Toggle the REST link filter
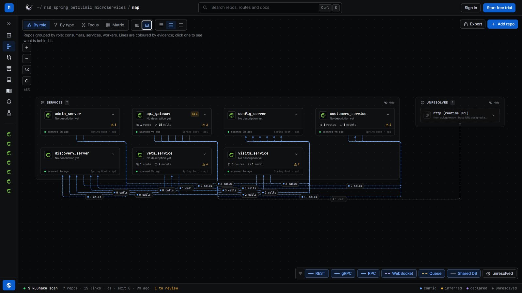The height and width of the screenshot is (293, 522). pyautogui.click(x=317, y=273)
